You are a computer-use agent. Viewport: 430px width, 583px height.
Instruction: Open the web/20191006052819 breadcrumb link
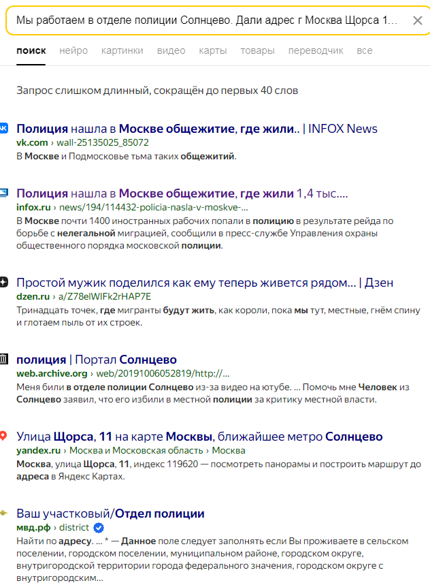pyautogui.click(x=163, y=373)
